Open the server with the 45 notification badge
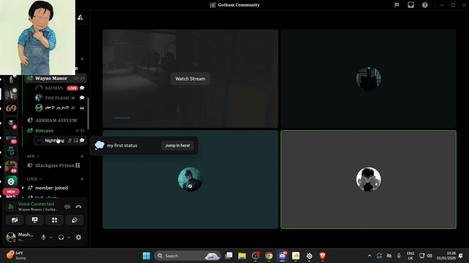This screenshot has width=469, height=263. [x=11, y=167]
